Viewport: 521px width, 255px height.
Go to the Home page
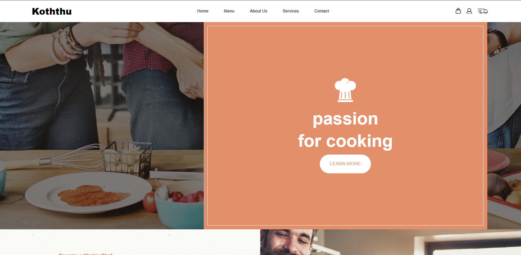[203, 11]
